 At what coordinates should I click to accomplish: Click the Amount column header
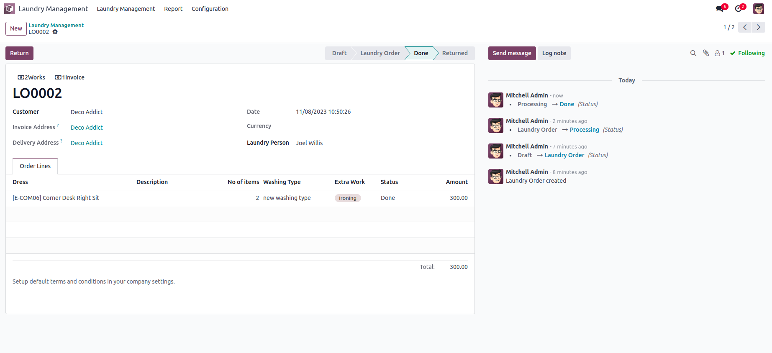tap(457, 182)
